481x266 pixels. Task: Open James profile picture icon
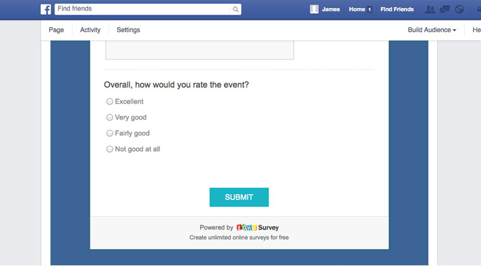[314, 9]
